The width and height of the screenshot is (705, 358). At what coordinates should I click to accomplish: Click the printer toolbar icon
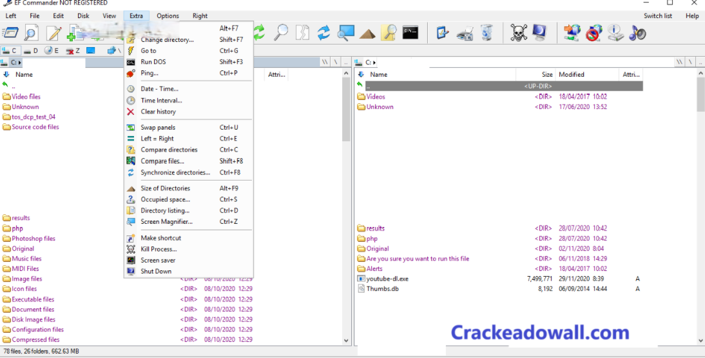tap(465, 34)
